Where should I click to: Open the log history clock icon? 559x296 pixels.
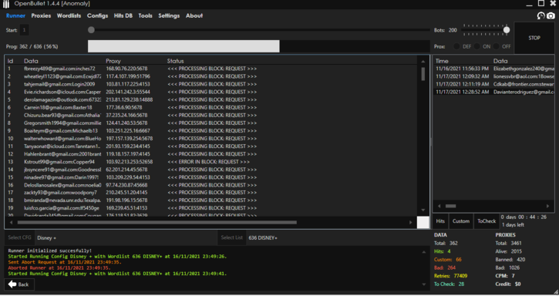coord(540,15)
